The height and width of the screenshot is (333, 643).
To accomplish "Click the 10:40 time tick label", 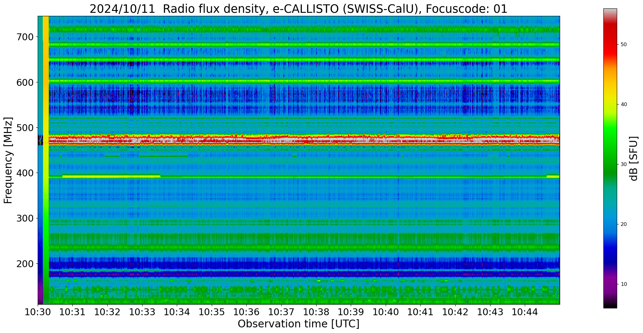I will click(x=386, y=312).
